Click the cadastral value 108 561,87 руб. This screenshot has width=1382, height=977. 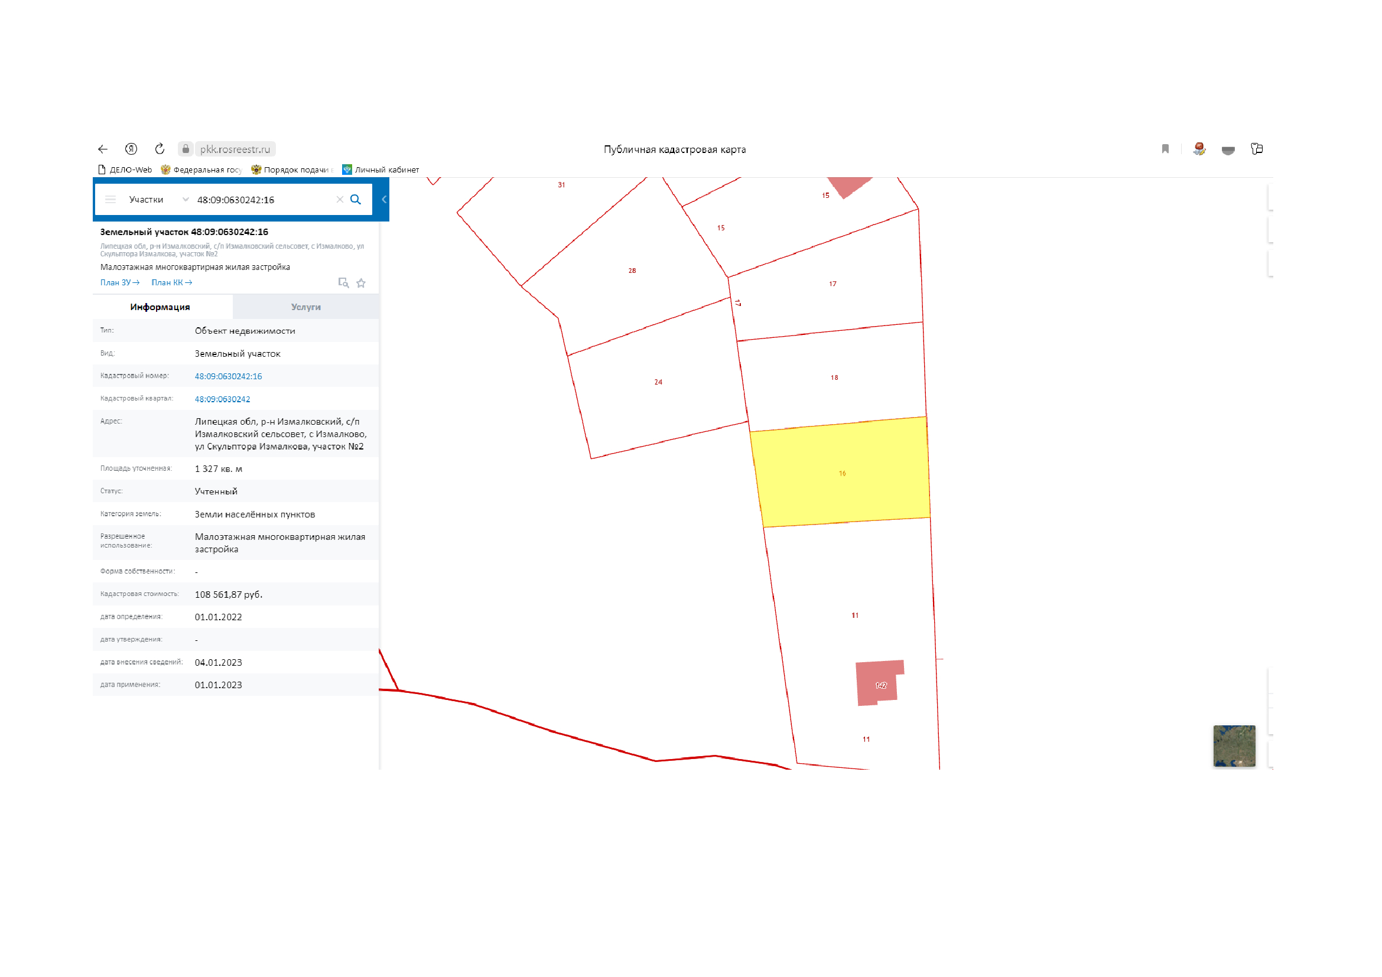tap(229, 595)
